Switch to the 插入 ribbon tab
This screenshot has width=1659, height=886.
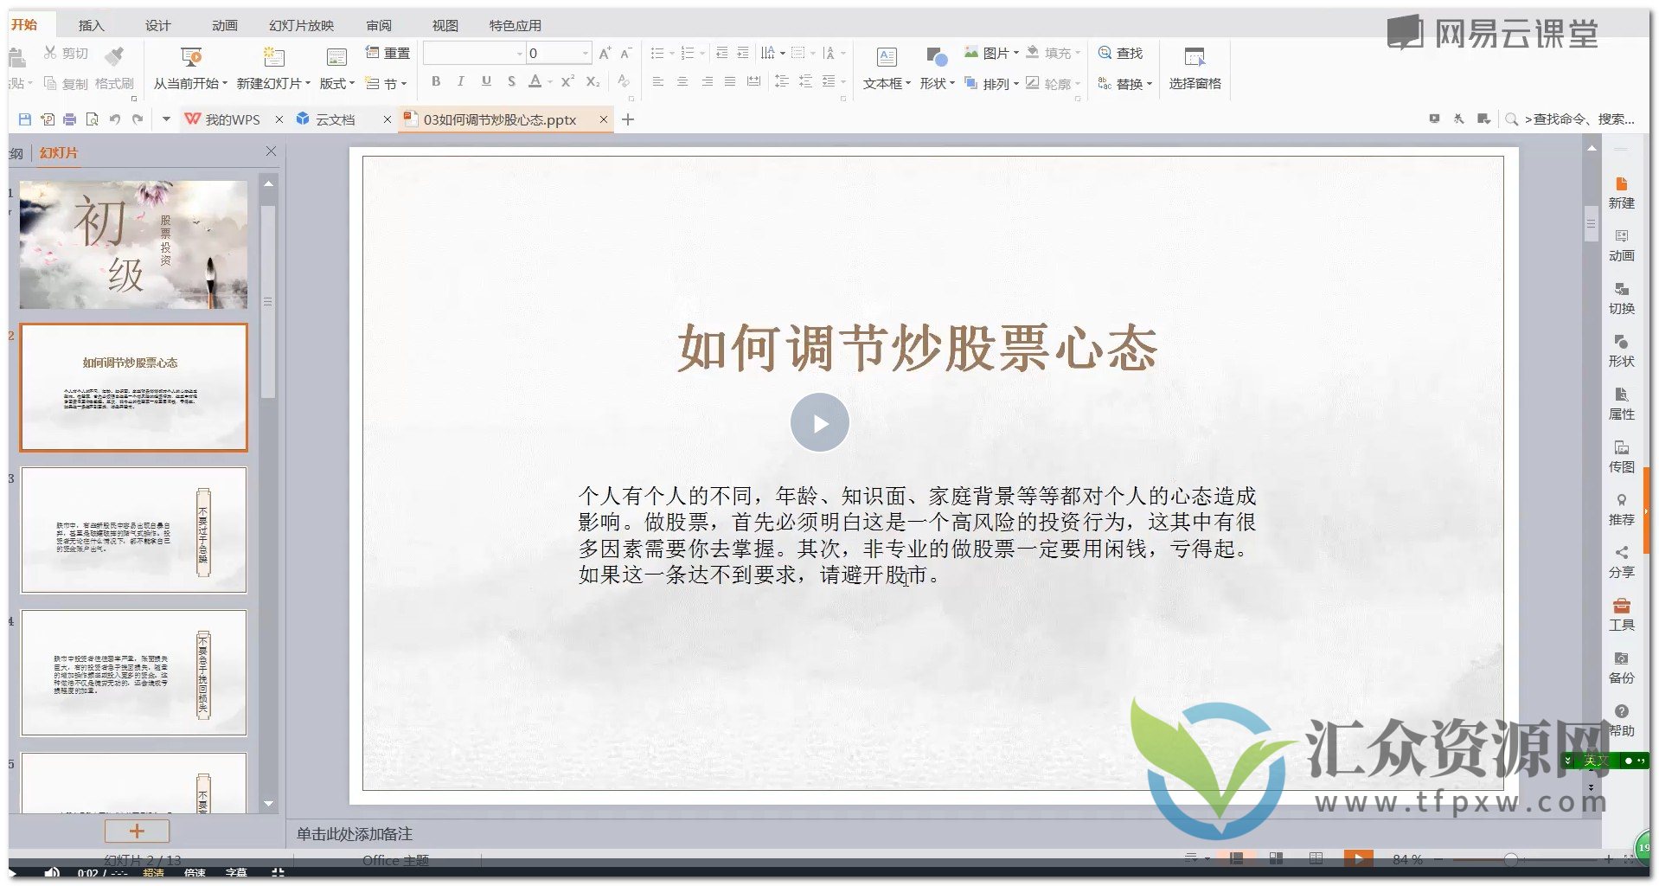click(x=91, y=25)
